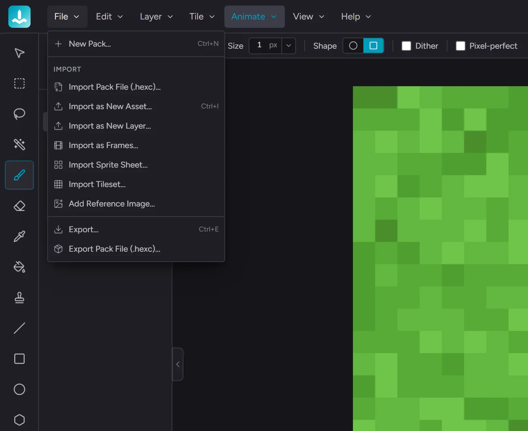Select the Eyedropper tool
This screenshot has width=528, height=431.
click(x=19, y=236)
